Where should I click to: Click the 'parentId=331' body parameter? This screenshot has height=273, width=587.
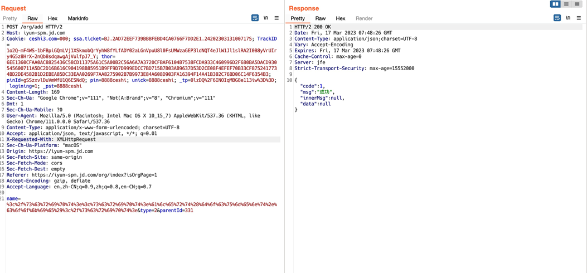click(x=177, y=211)
